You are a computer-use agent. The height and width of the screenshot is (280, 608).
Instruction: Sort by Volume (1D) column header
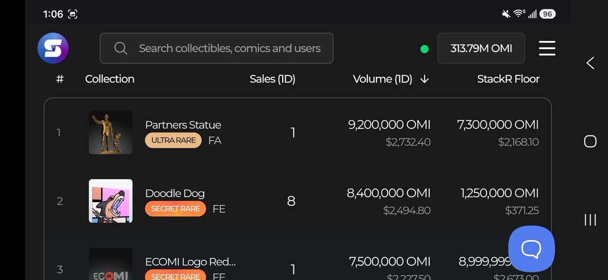click(383, 79)
